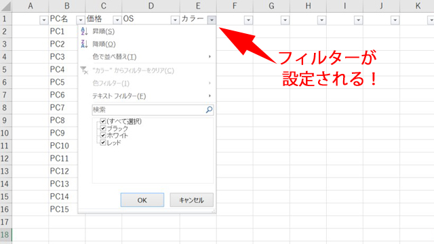Open the filter dropdown in column I
Screen dimensions: 434x244
359,20
